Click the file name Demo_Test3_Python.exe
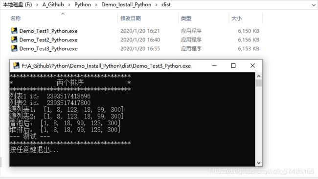 click(x=48, y=49)
